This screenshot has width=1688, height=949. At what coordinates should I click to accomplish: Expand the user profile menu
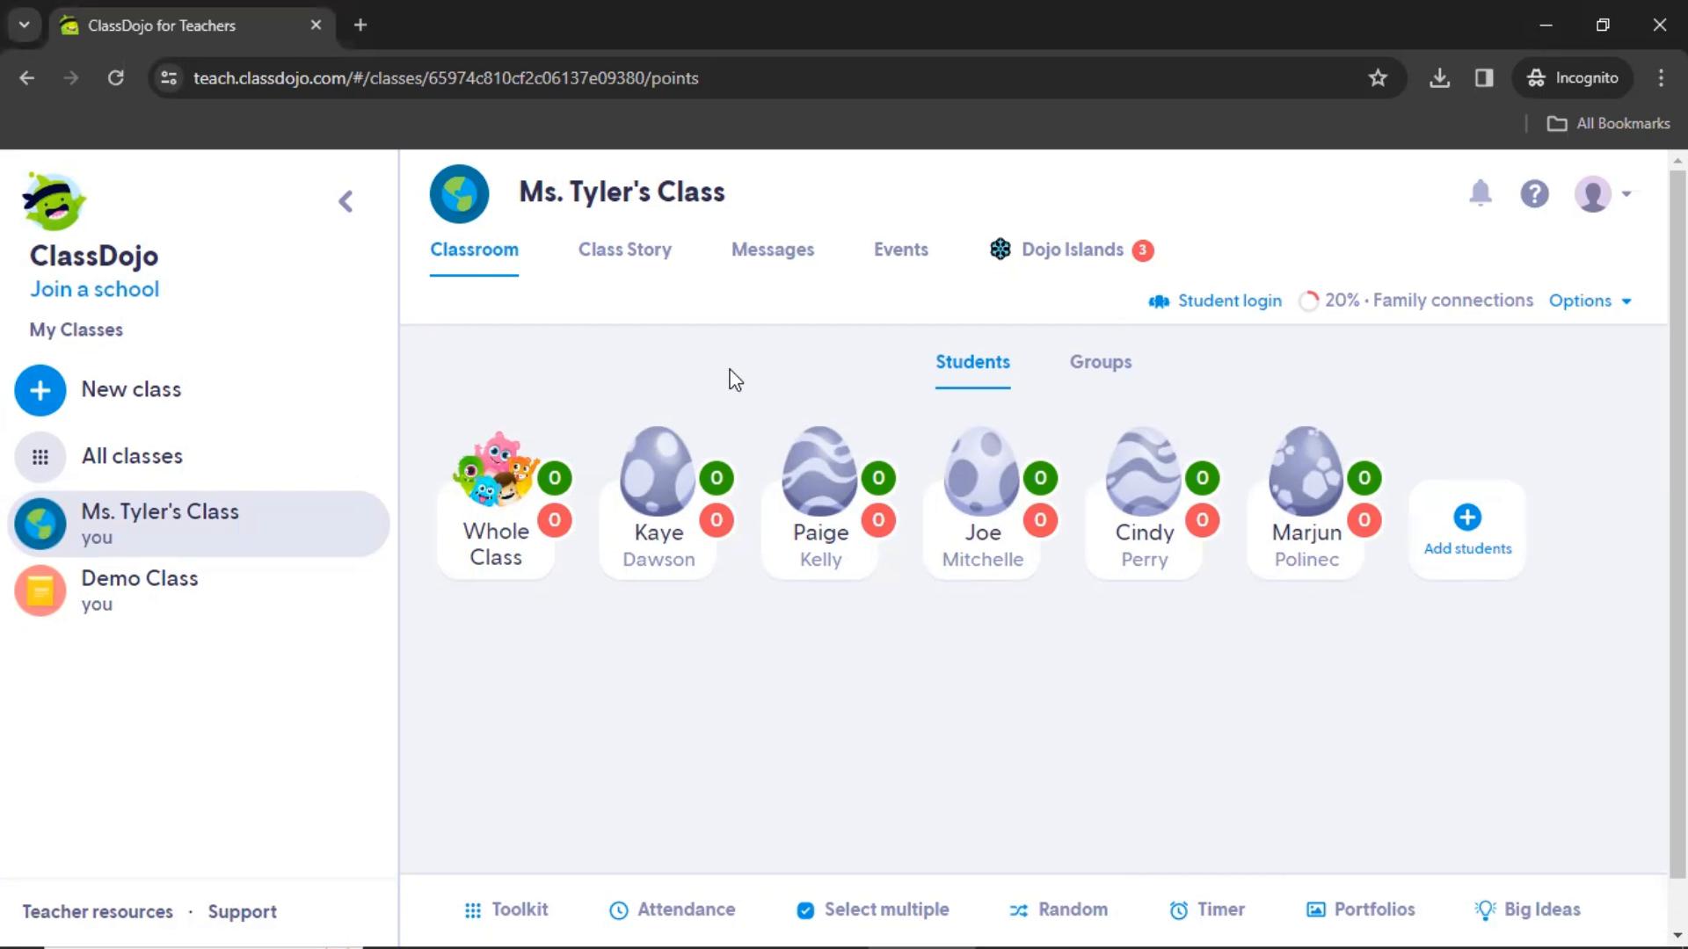click(1604, 193)
